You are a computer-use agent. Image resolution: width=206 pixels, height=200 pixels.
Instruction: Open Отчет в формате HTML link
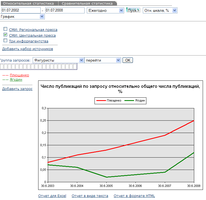pyautogui.click(x=134, y=196)
